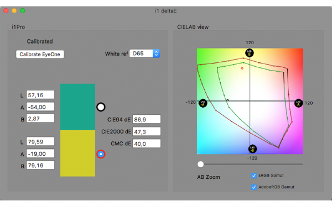Click the small red circle color point in chart
Screen dimensions: 332x207
tap(242, 68)
